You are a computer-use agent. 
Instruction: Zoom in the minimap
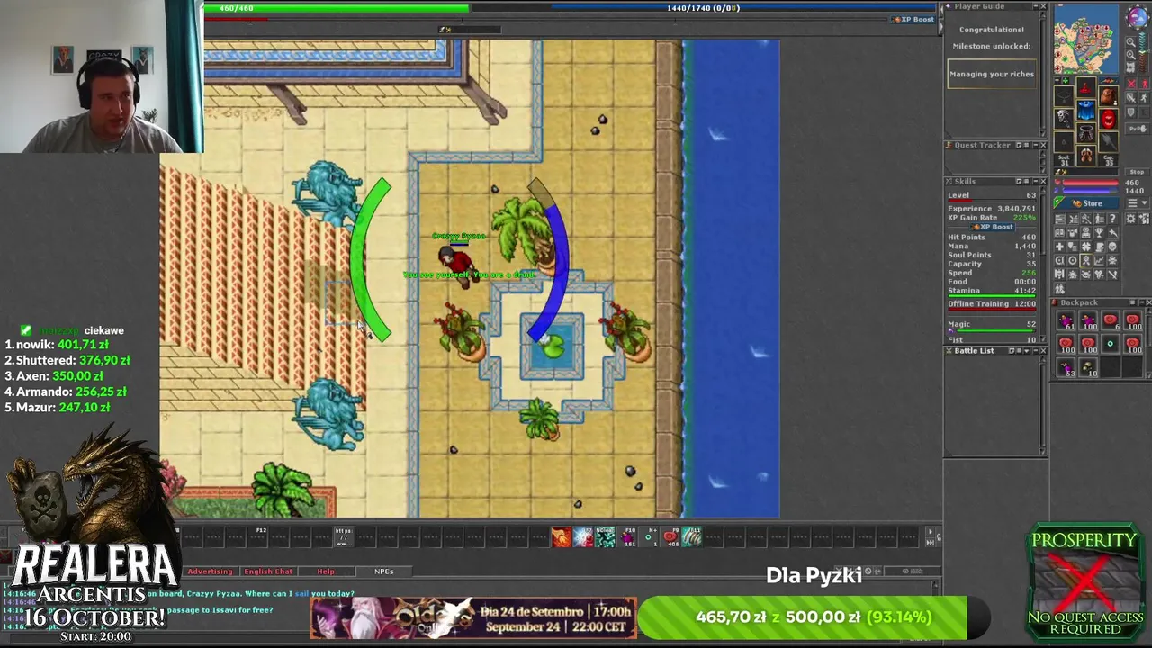point(1130,55)
